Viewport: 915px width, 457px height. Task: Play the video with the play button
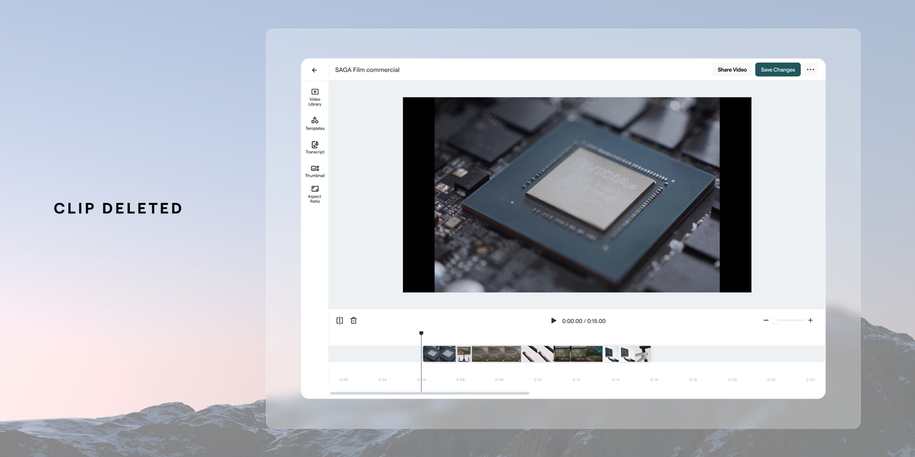[553, 321]
